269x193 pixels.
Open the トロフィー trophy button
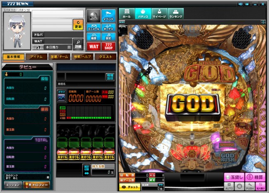click(36, 185)
